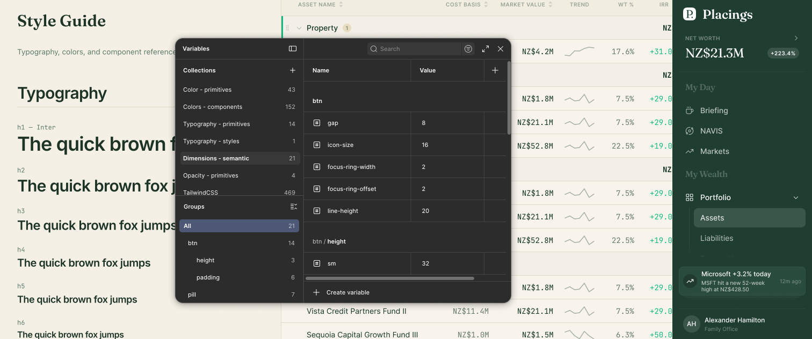Screen dimensions: 812x339
Task: Select the padding subgroup
Action: (240, 277)
